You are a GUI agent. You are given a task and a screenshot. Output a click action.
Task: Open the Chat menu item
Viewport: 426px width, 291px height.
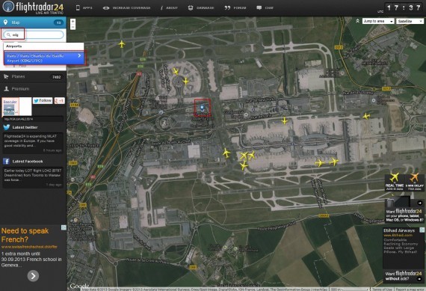click(x=269, y=8)
